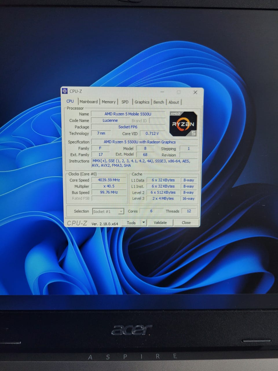This screenshot has width=278, height=371.
Task: Click the Validate button
Action: [x=160, y=223]
